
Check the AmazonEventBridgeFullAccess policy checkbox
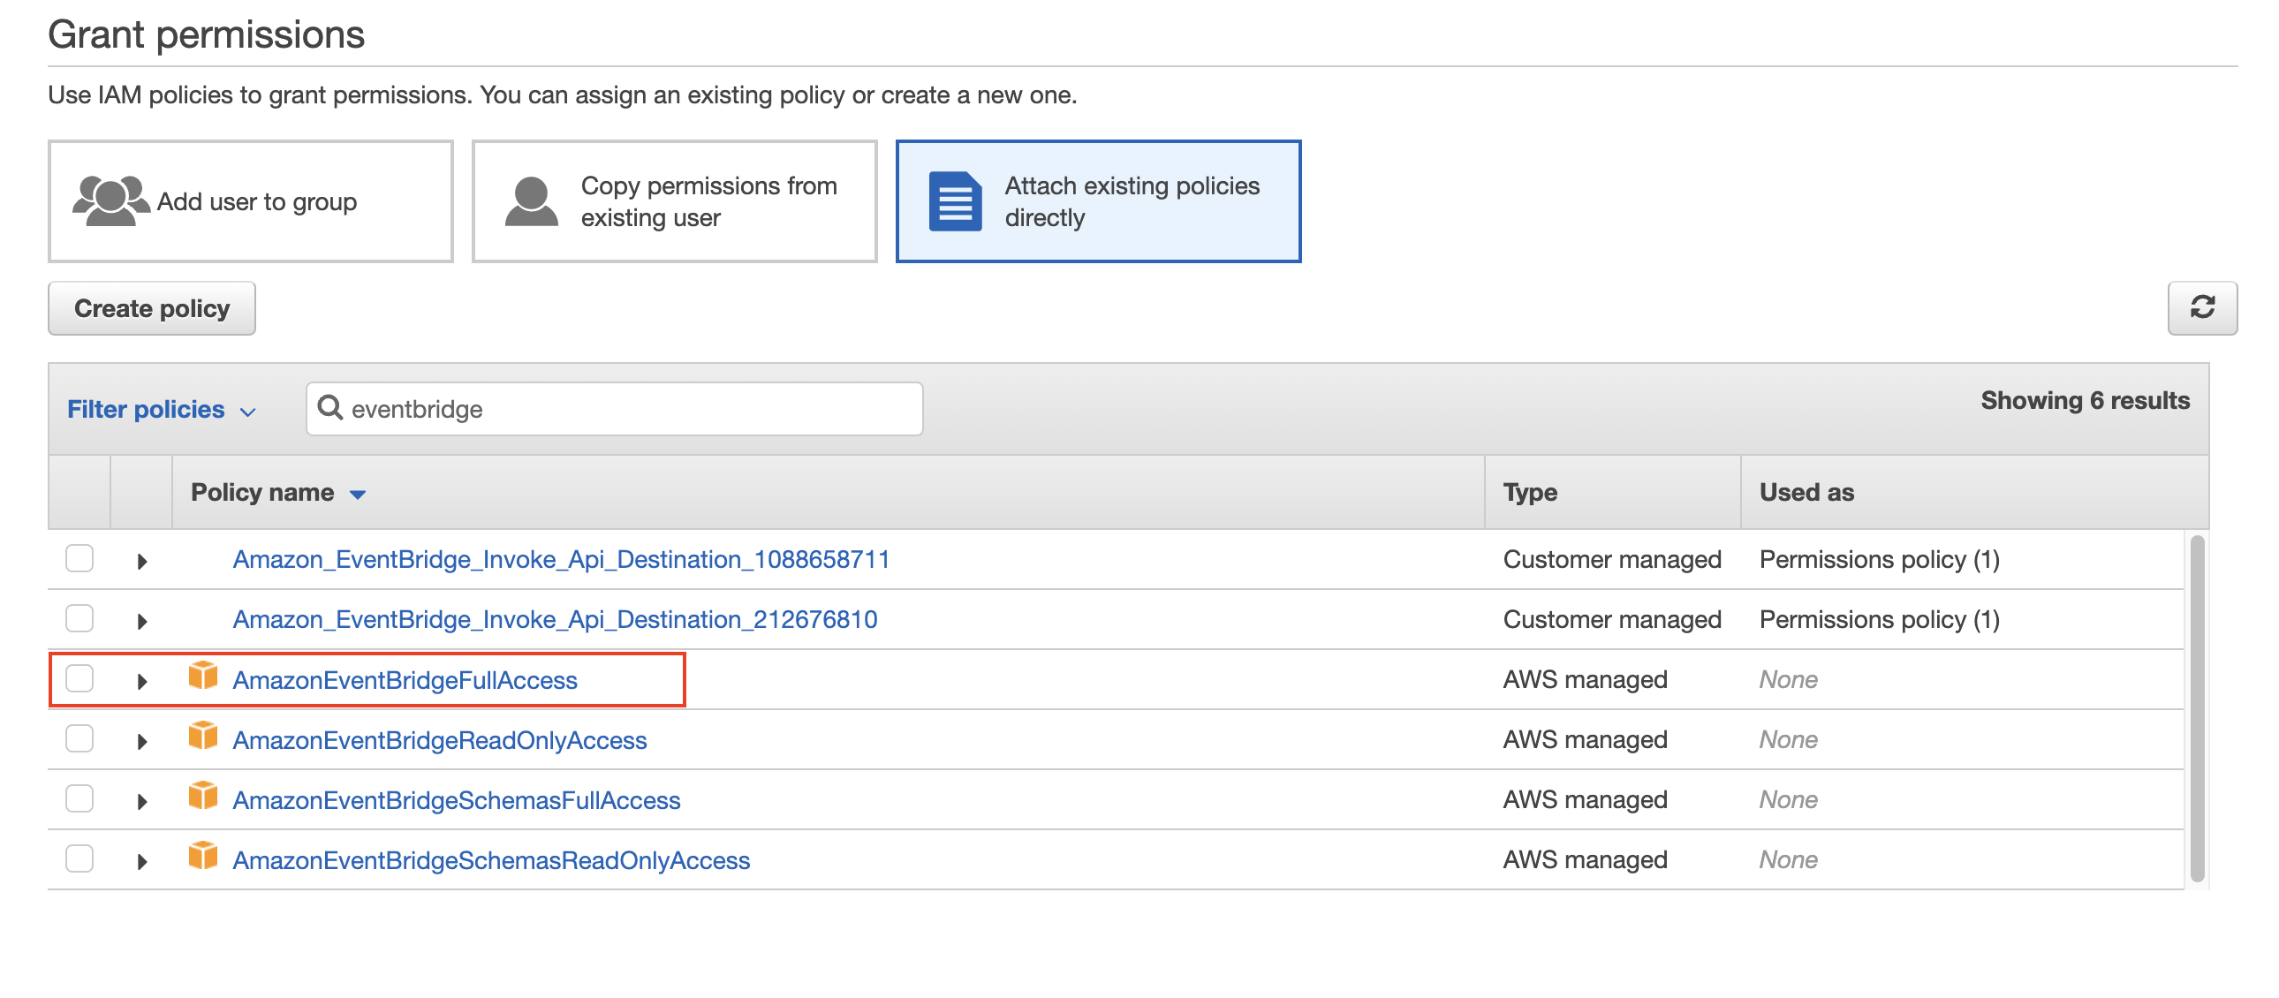(x=79, y=678)
